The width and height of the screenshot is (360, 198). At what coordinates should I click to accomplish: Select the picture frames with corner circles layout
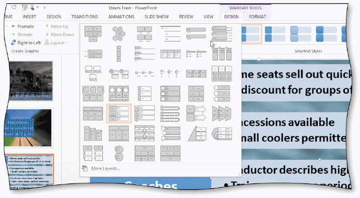93,73
